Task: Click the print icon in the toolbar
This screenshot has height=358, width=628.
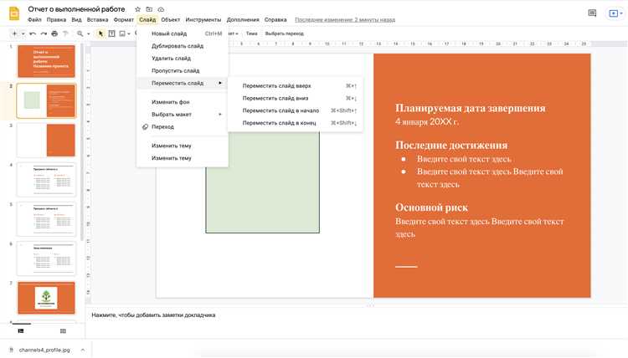Action: (54, 33)
